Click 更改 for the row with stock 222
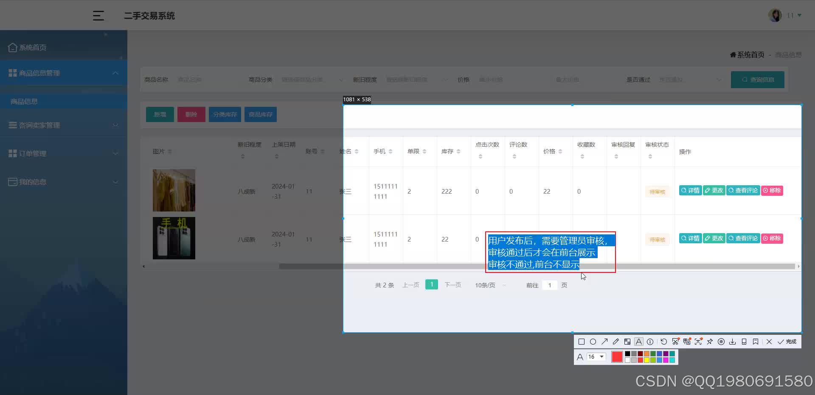This screenshot has width=815, height=395. click(x=714, y=190)
